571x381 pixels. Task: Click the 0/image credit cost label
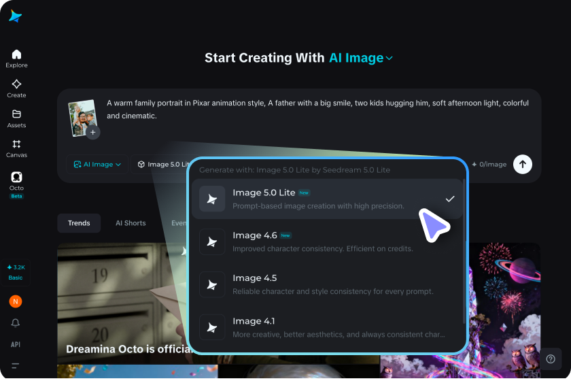click(x=489, y=165)
